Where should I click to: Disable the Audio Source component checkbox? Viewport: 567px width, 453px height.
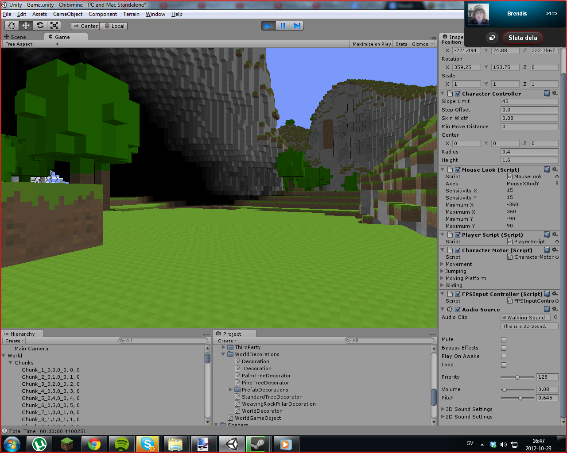[x=458, y=310]
